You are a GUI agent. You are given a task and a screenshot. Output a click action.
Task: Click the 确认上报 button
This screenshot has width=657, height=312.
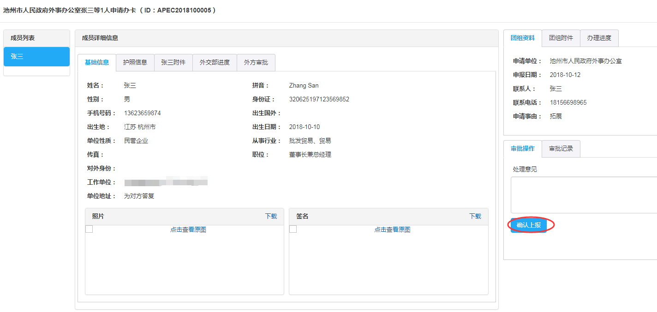click(529, 225)
